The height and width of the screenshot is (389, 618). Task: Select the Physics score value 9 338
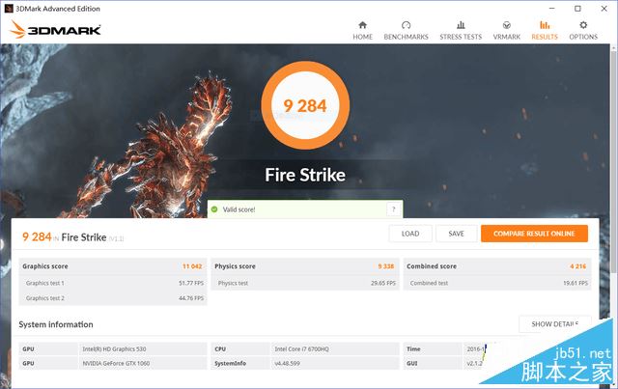point(386,266)
